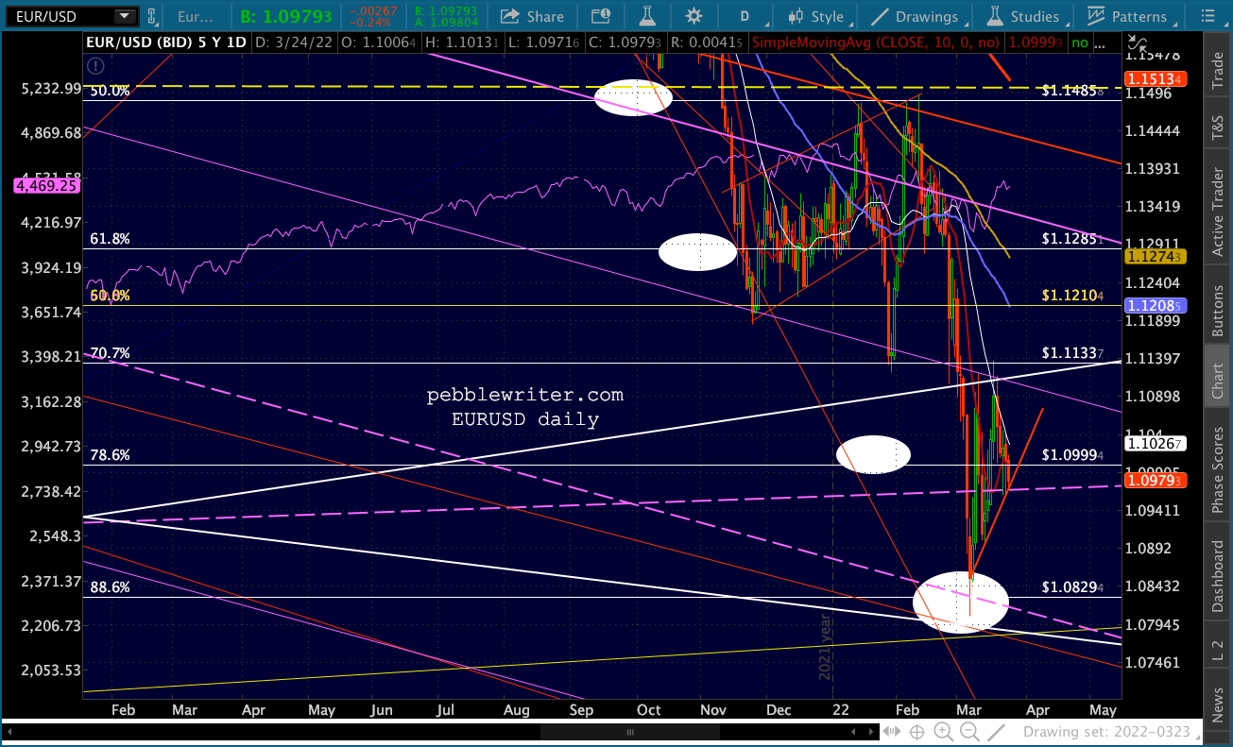The height and width of the screenshot is (747, 1233).
Task: Click the D timeframe button
Action: click(x=744, y=16)
